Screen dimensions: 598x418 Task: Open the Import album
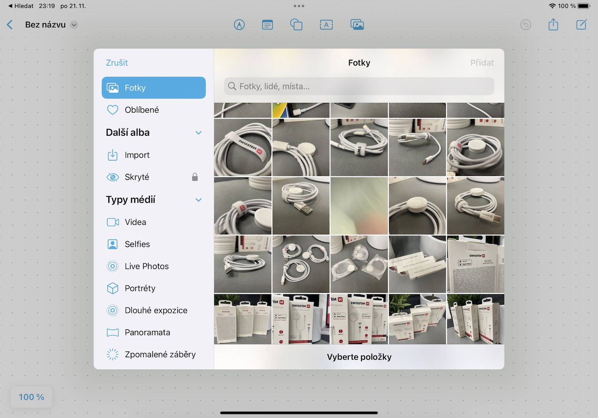click(154, 155)
